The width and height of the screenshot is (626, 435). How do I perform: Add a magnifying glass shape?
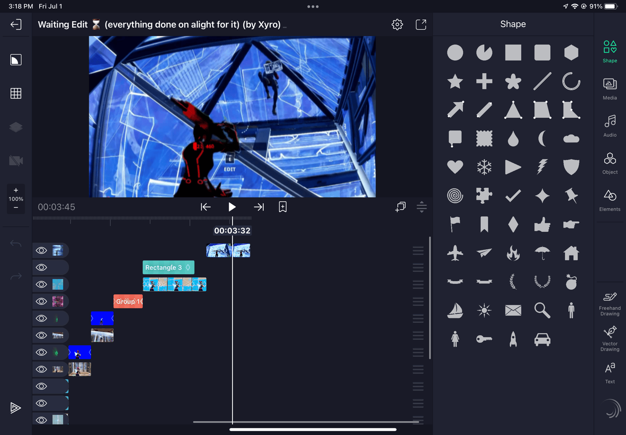point(542,310)
